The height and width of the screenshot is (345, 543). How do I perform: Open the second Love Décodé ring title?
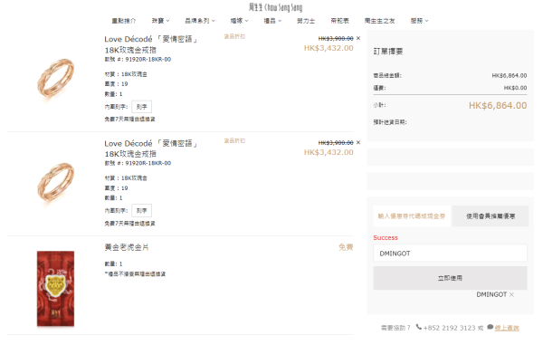151,149
